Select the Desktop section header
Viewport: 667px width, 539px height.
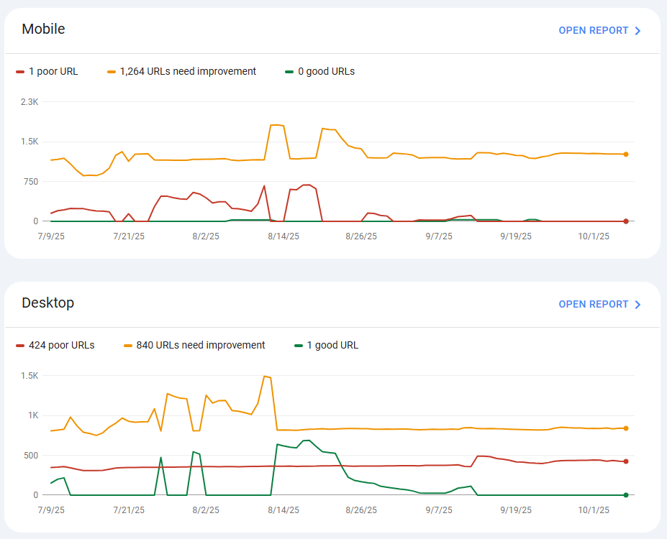tap(47, 303)
